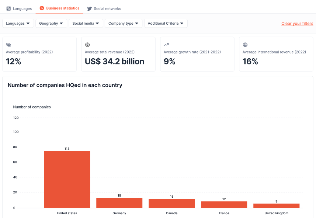
Task: Click the trending arrow growth rate icon
Action: 166,45
